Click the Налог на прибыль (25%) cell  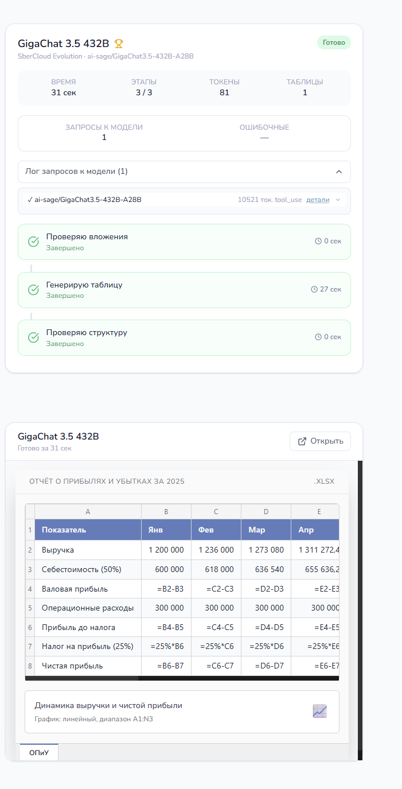point(88,646)
